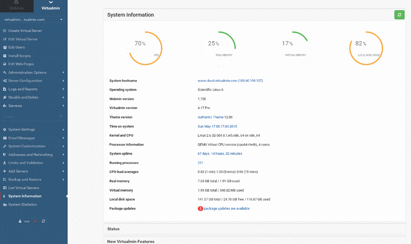Click the Email Messages envelope icon
The image size is (411, 244).
5,138
